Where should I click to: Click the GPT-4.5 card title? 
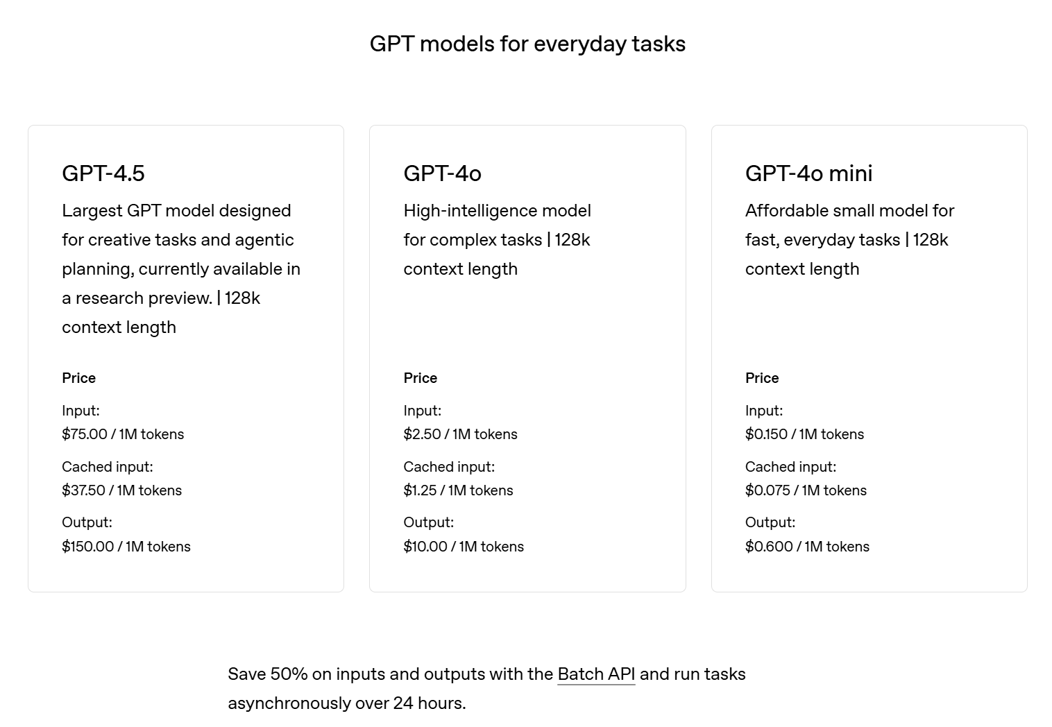pyautogui.click(x=103, y=173)
